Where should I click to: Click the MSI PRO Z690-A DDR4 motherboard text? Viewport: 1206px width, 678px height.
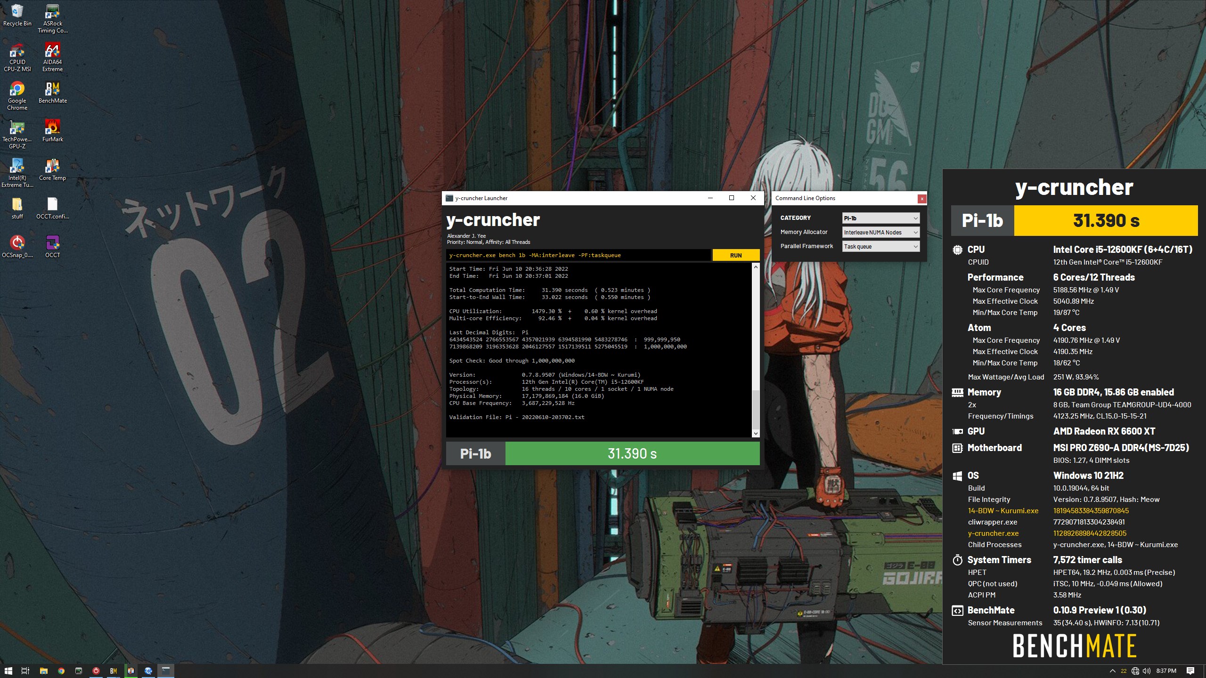(1121, 448)
